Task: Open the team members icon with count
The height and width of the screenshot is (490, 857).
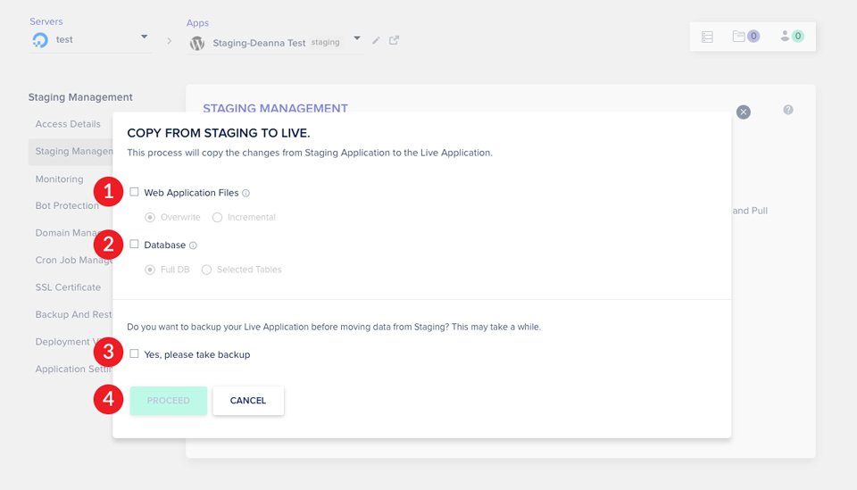Action: [792, 36]
